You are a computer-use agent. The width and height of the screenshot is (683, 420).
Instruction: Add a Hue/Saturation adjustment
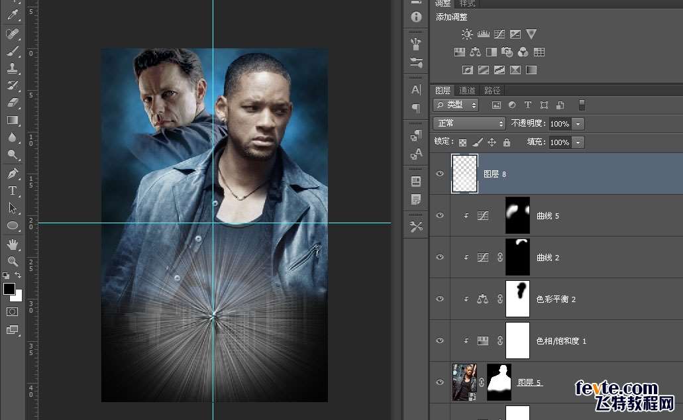[x=460, y=52]
